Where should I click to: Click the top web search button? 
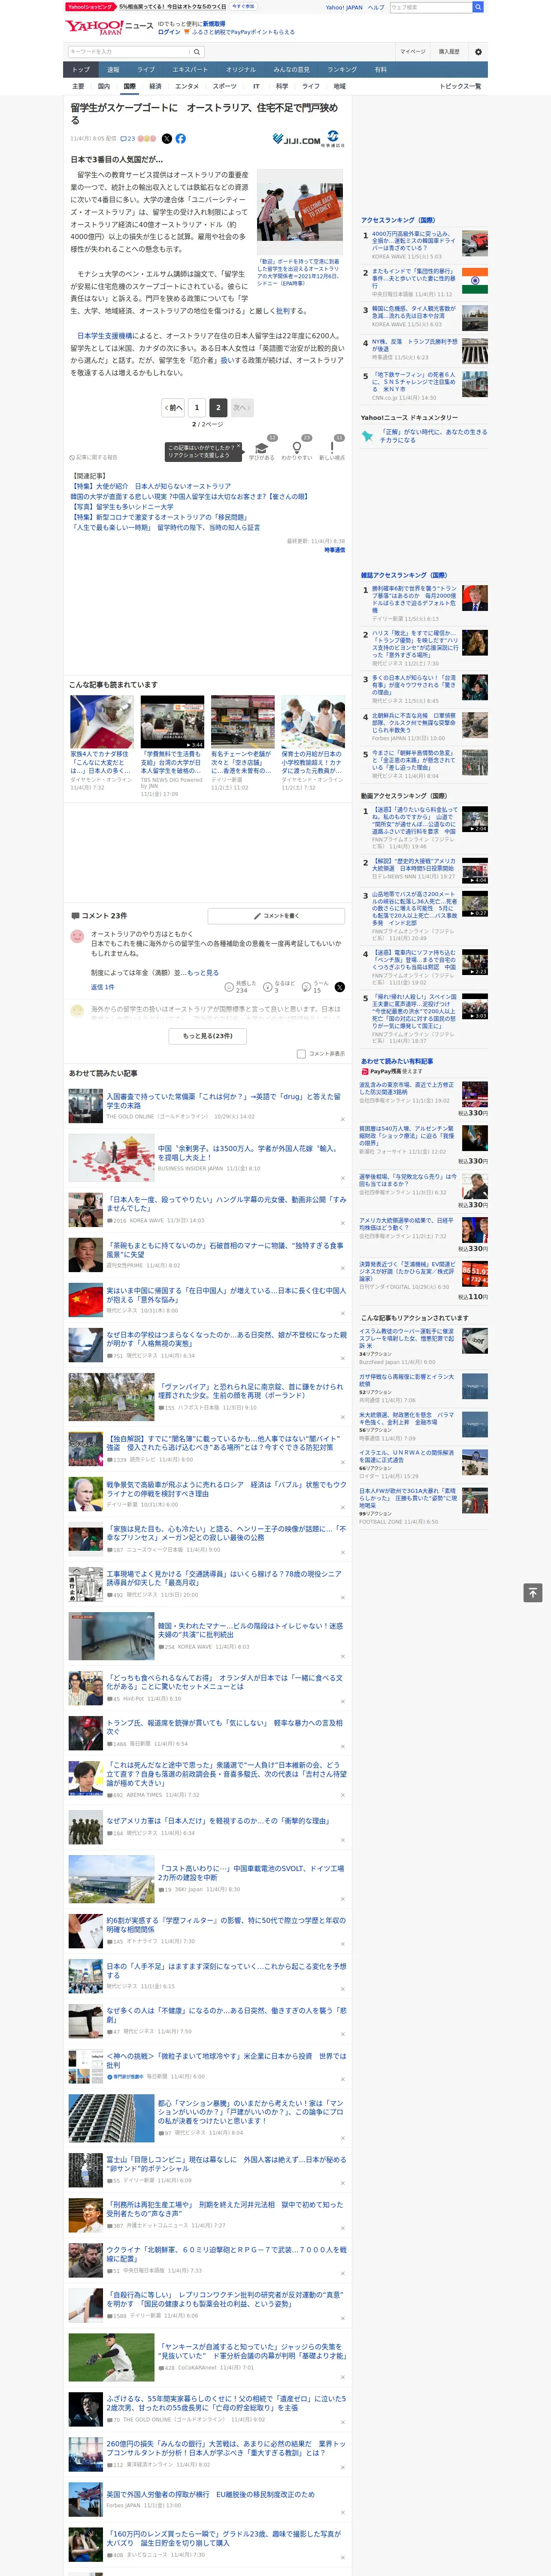pos(478,7)
